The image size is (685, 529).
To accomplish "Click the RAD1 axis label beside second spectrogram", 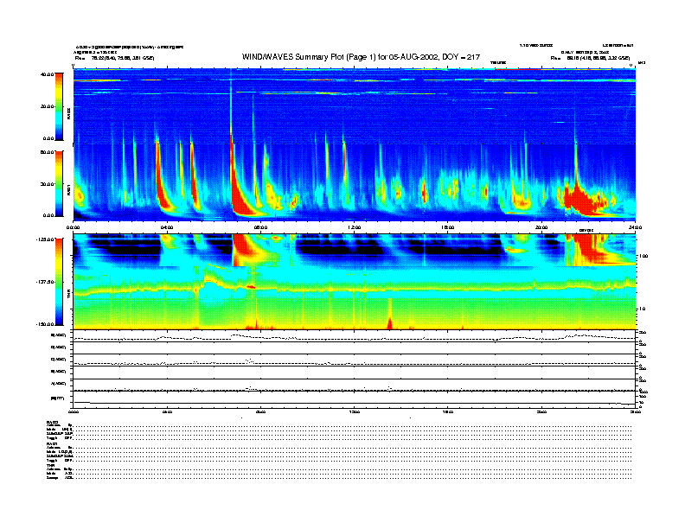I will click(x=68, y=189).
